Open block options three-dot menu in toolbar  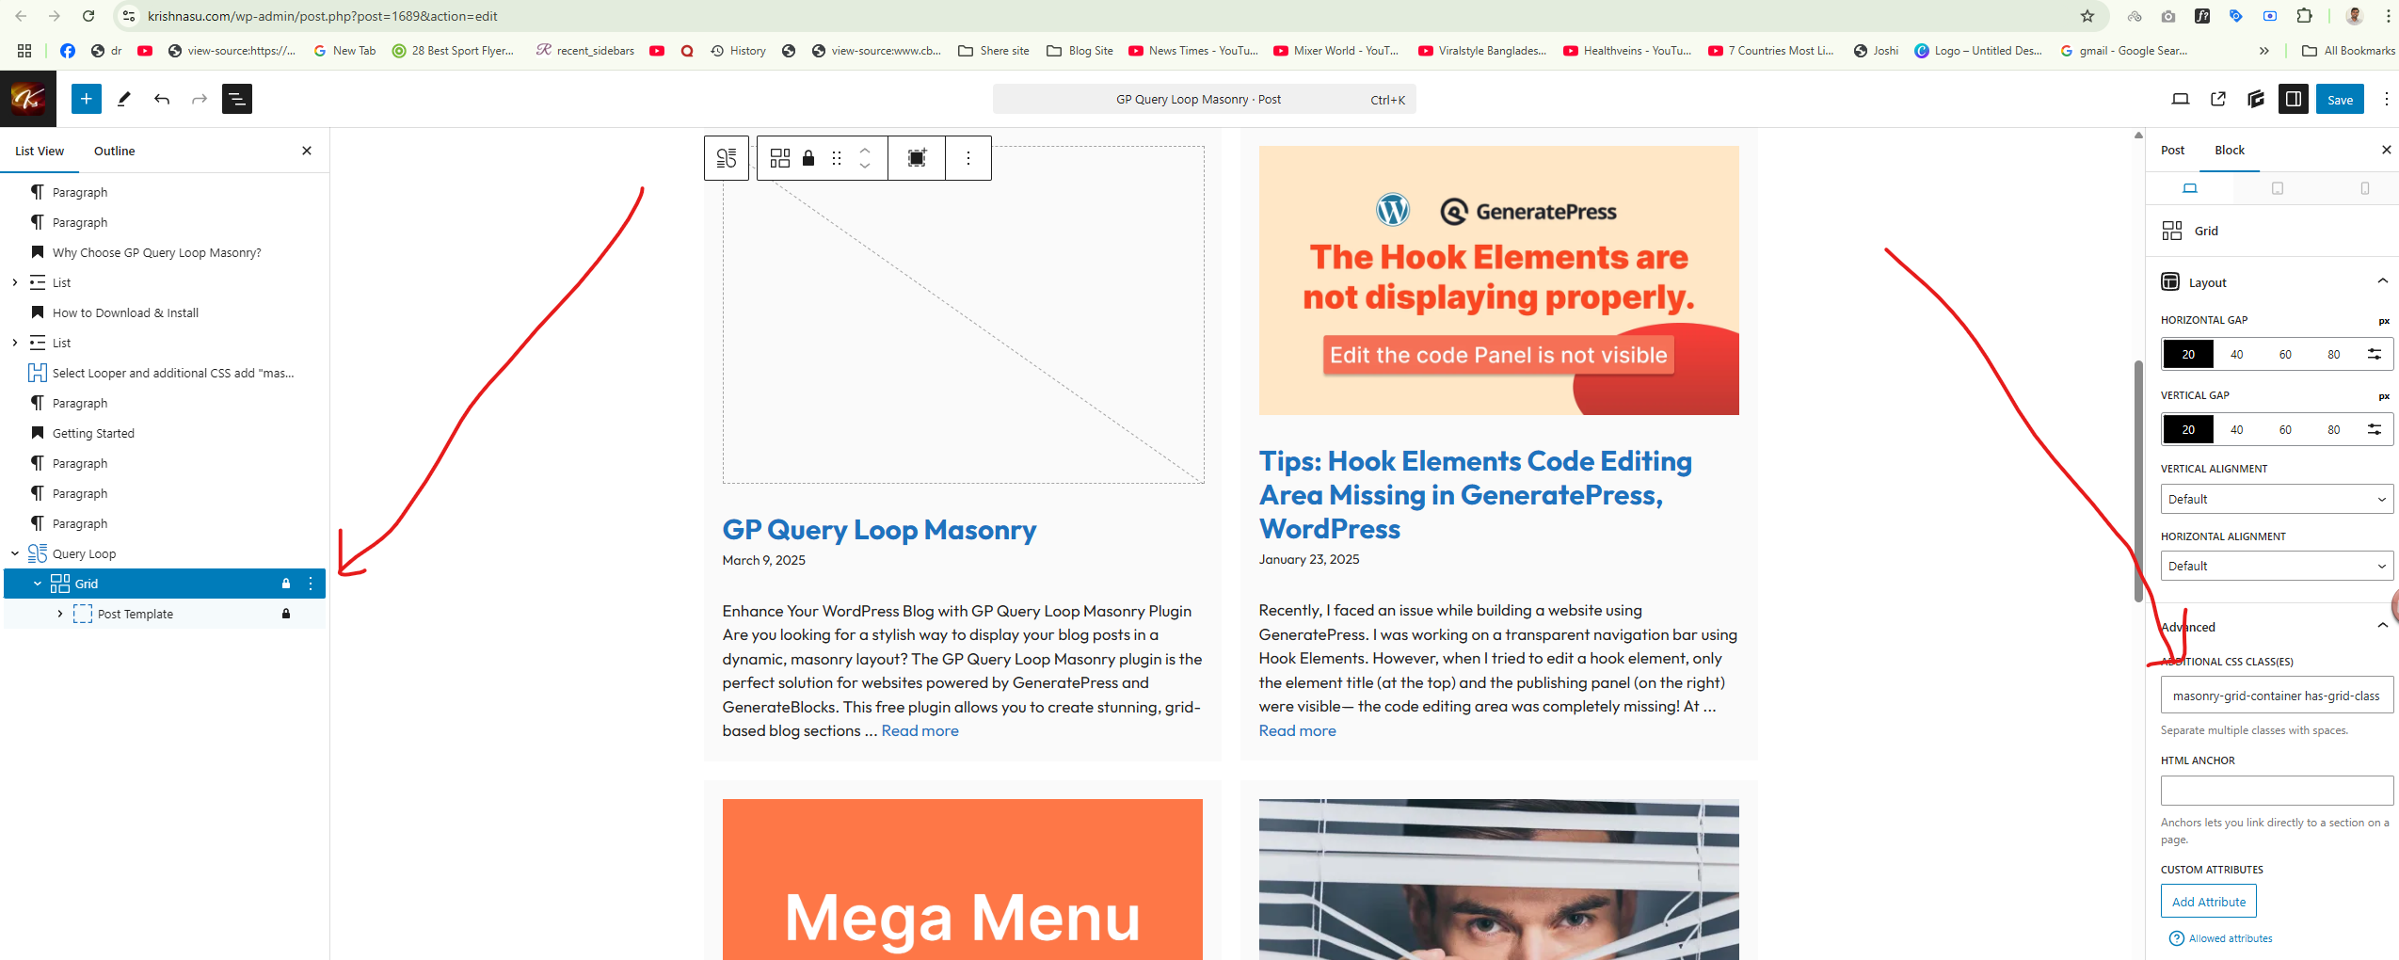coord(968,158)
